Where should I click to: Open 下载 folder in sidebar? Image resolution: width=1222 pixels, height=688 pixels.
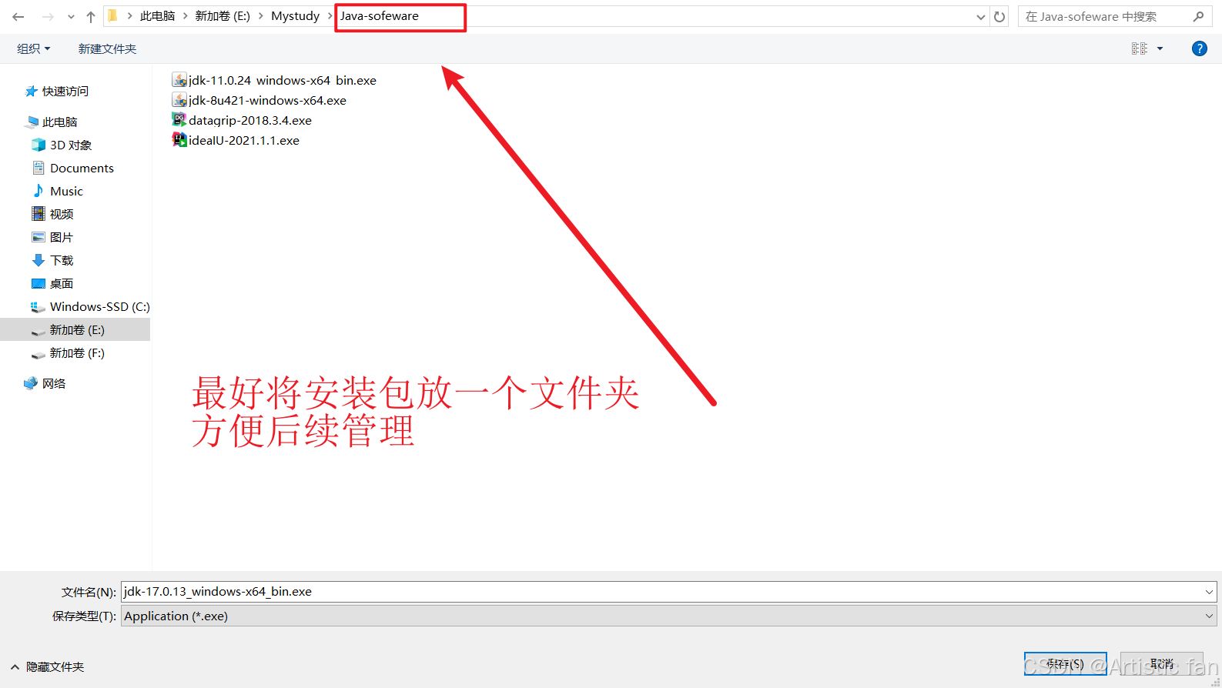tap(62, 260)
